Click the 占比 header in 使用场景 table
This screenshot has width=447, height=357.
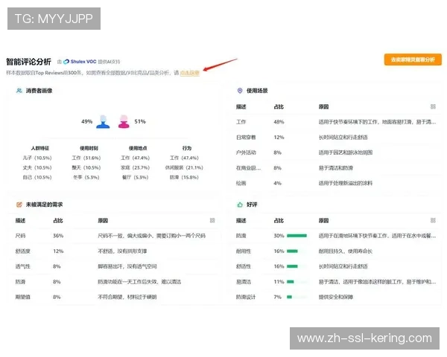pos(279,107)
